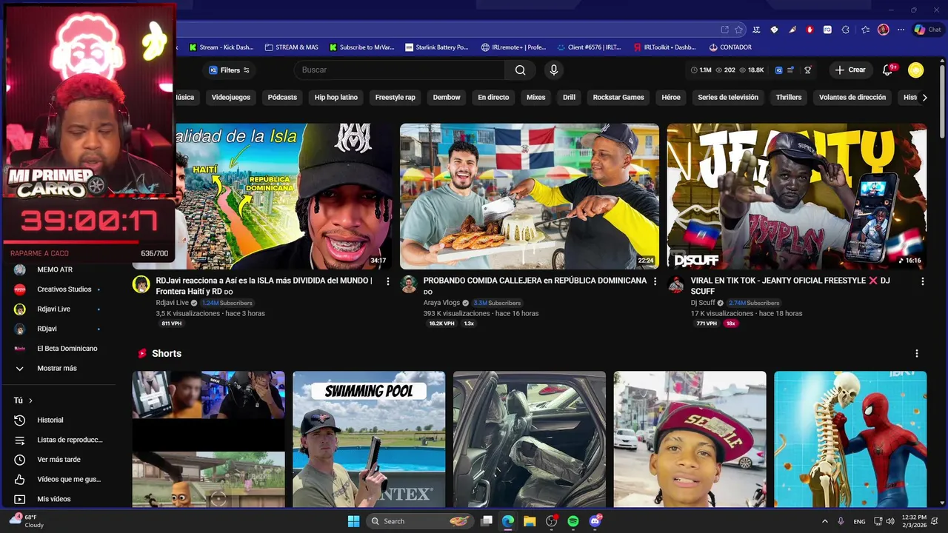Open the weather widget 68°F Cloudy
Screen dimensions: 948x533
tap(27, 521)
